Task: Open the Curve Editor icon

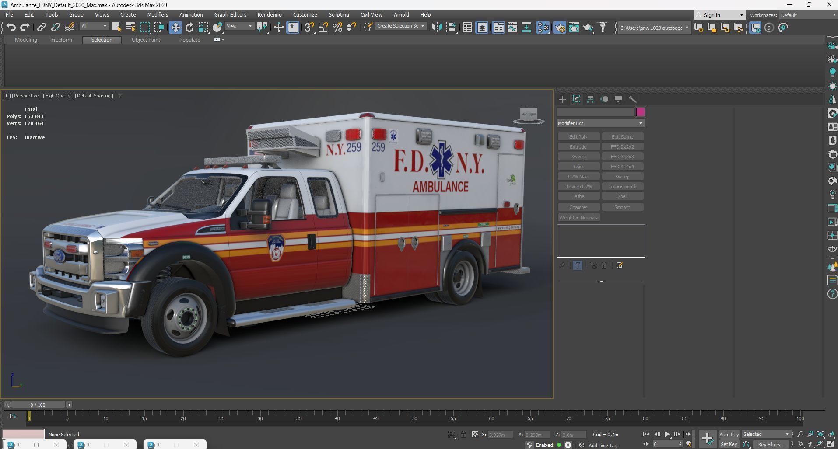Action: tap(512, 28)
